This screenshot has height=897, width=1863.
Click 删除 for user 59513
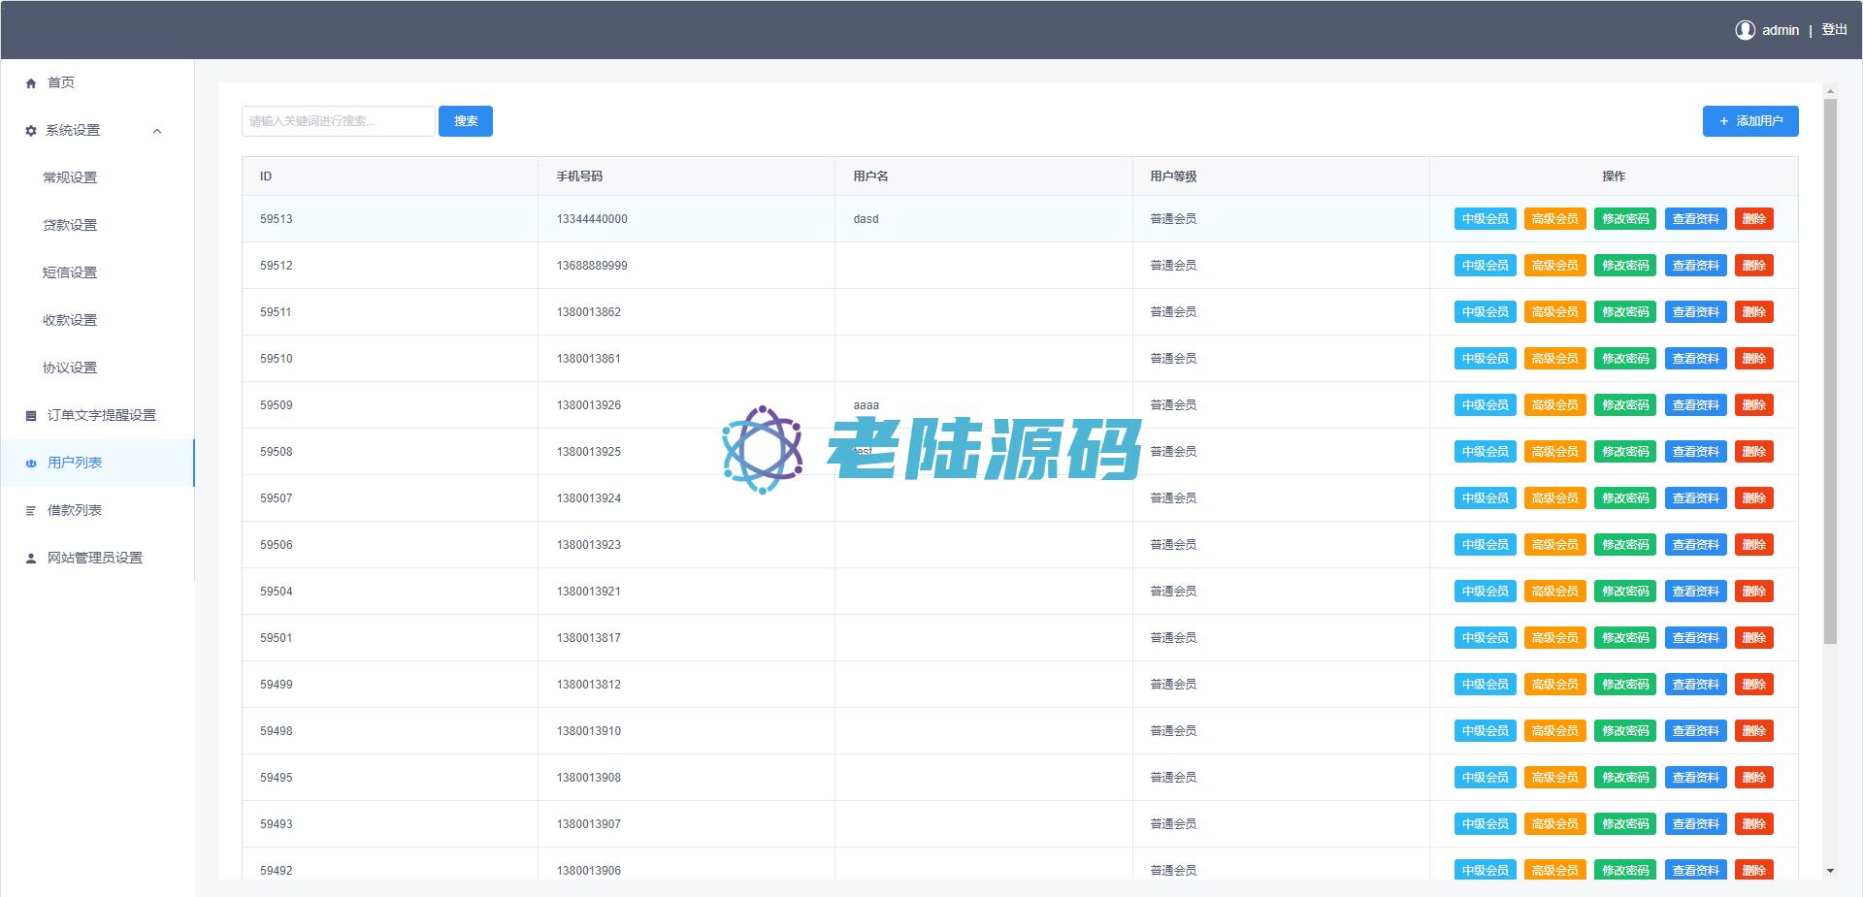point(1753,219)
